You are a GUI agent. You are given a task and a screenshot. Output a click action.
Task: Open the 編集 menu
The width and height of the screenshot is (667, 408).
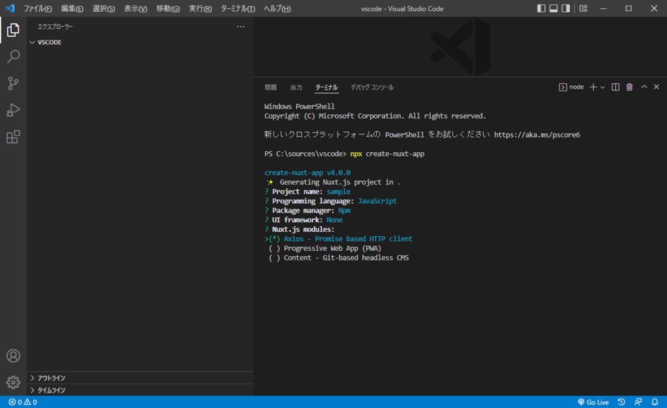click(x=72, y=8)
